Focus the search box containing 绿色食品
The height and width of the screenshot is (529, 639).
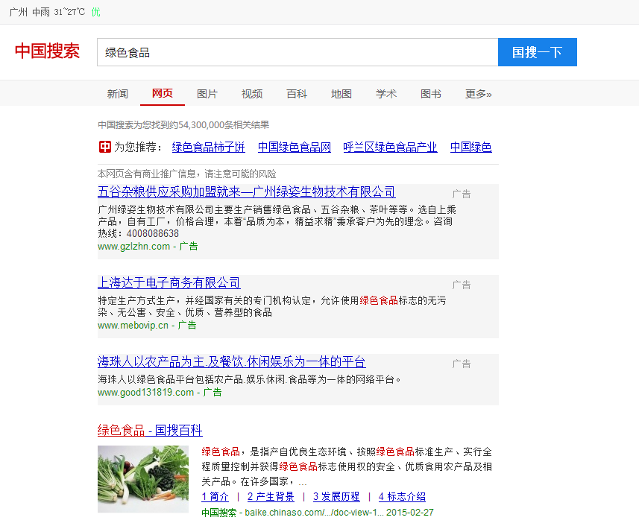pyautogui.click(x=298, y=52)
